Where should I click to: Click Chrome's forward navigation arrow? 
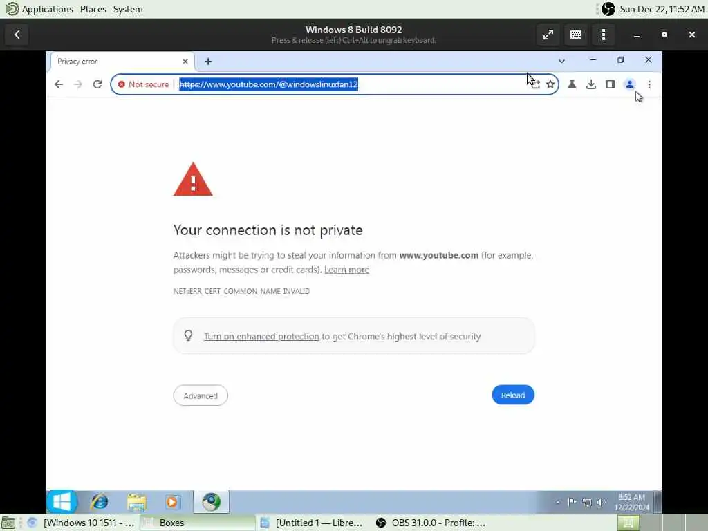point(77,84)
